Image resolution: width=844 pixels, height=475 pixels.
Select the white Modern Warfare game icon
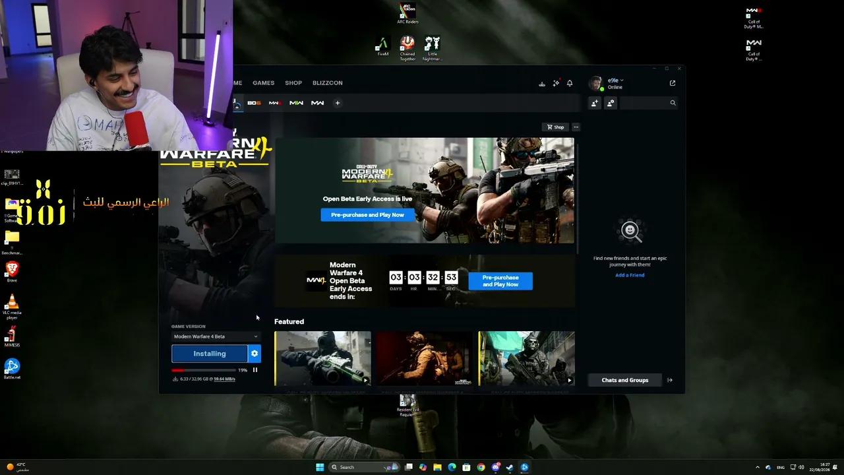click(x=317, y=103)
